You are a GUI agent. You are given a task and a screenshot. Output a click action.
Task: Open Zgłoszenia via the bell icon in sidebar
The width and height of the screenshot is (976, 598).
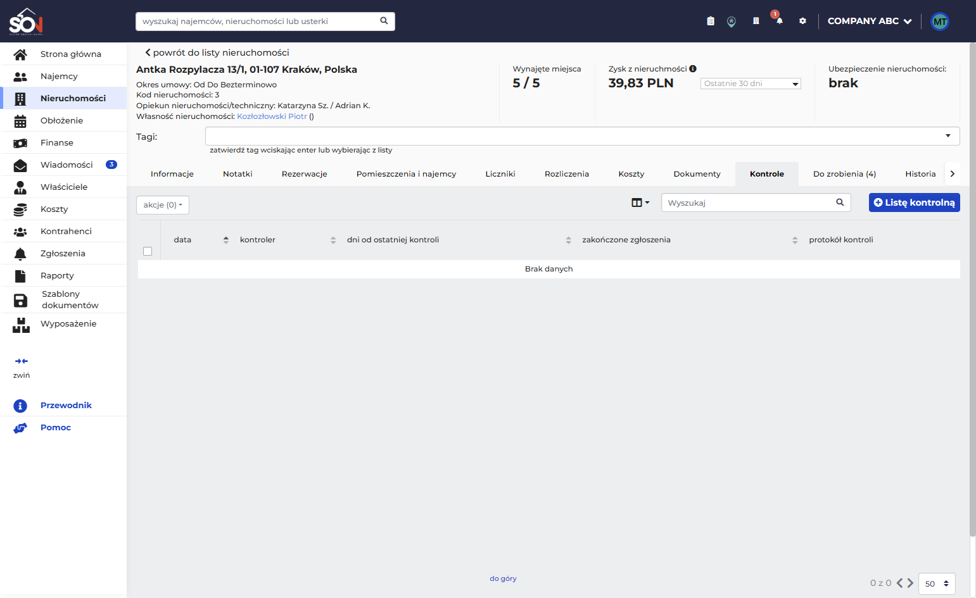[x=20, y=254]
